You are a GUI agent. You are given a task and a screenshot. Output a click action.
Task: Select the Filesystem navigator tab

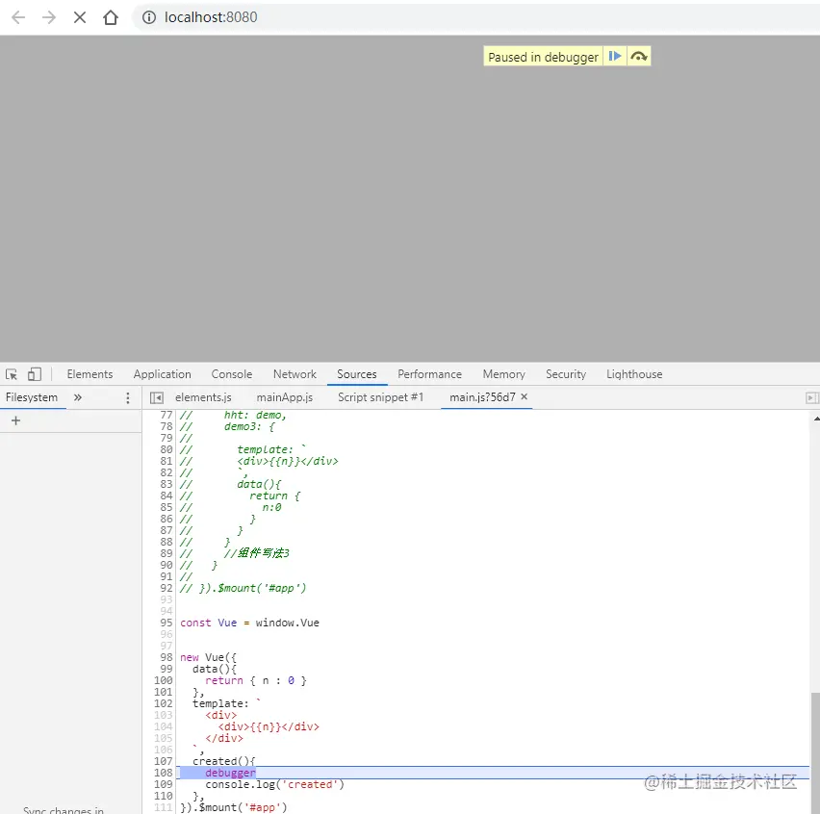[32, 397]
